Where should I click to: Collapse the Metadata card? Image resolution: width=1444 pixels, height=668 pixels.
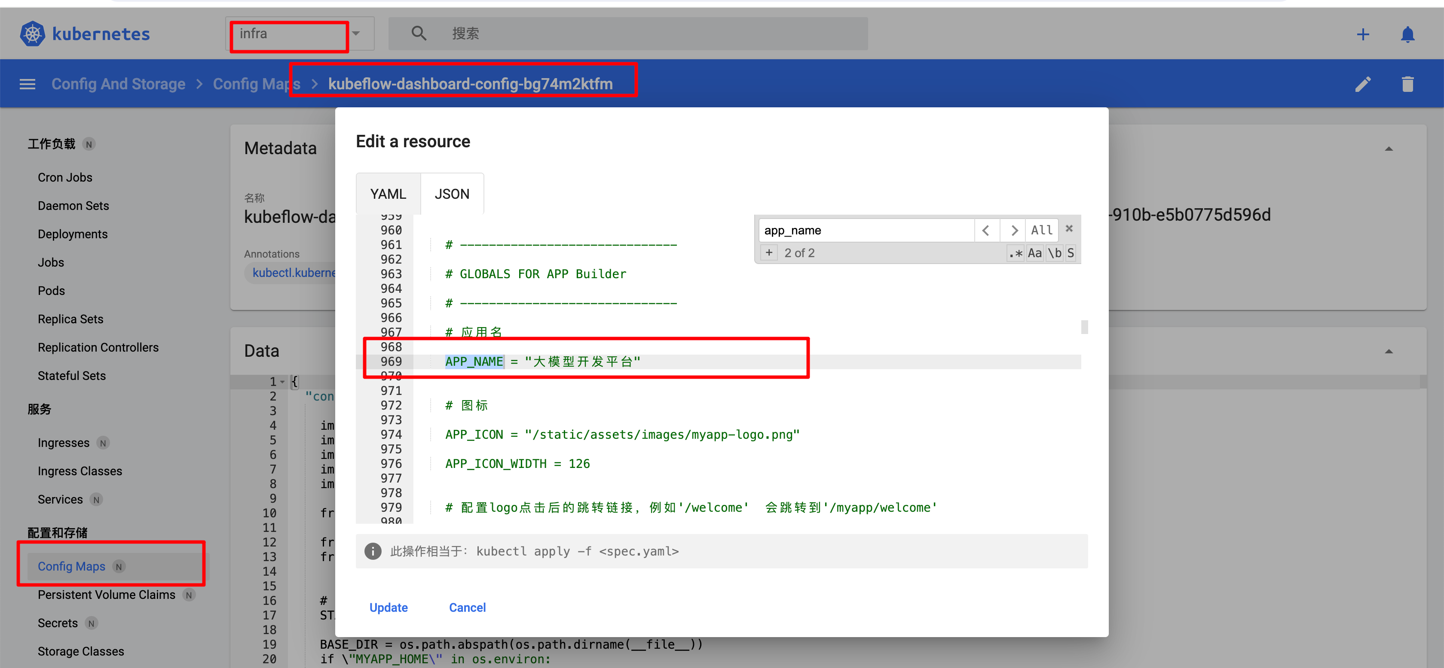point(1389,149)
